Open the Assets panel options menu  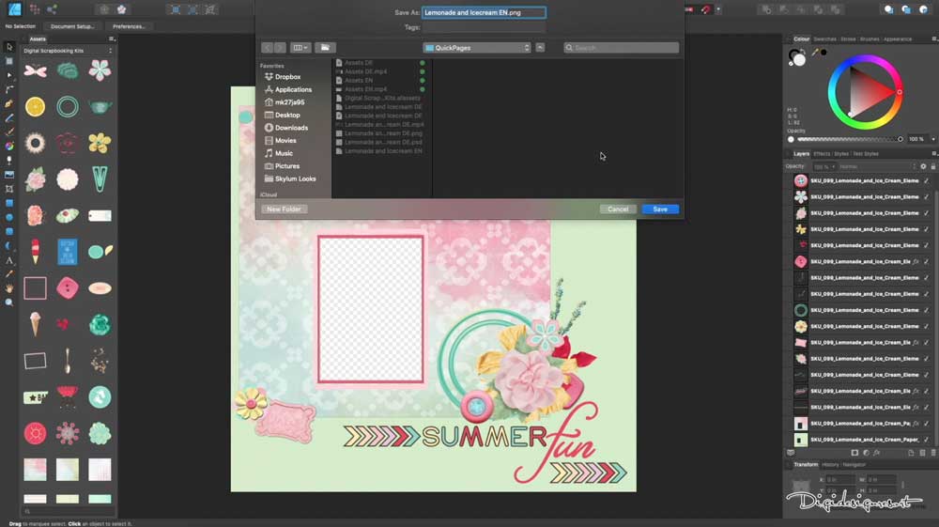[111, 39]
